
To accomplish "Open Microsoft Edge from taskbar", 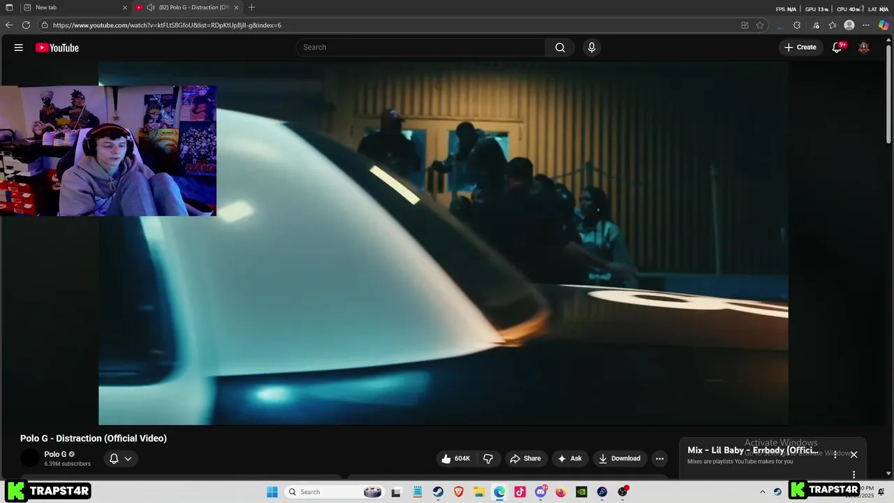I will tap(499, 492).
